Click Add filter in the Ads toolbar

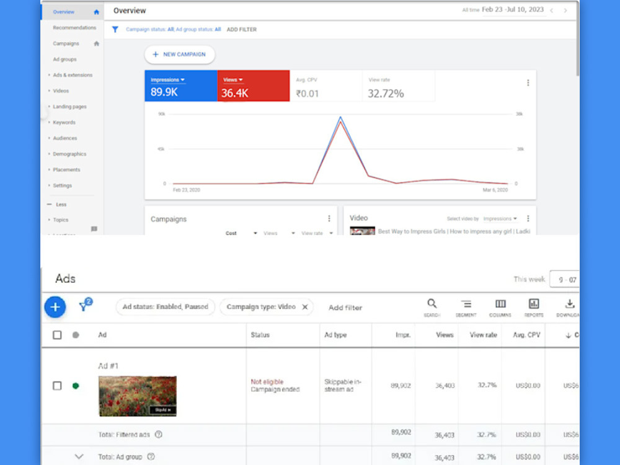[345, 308]
